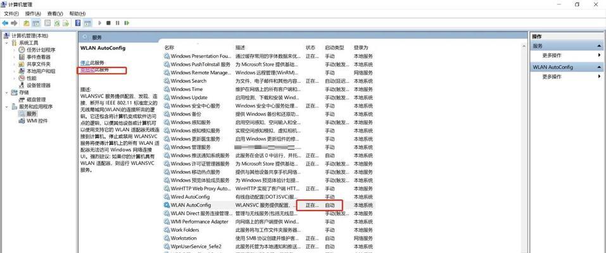Screen dimensions: 606x253
Task: Click gear icon of Workstation service
Action: [167, 238]
